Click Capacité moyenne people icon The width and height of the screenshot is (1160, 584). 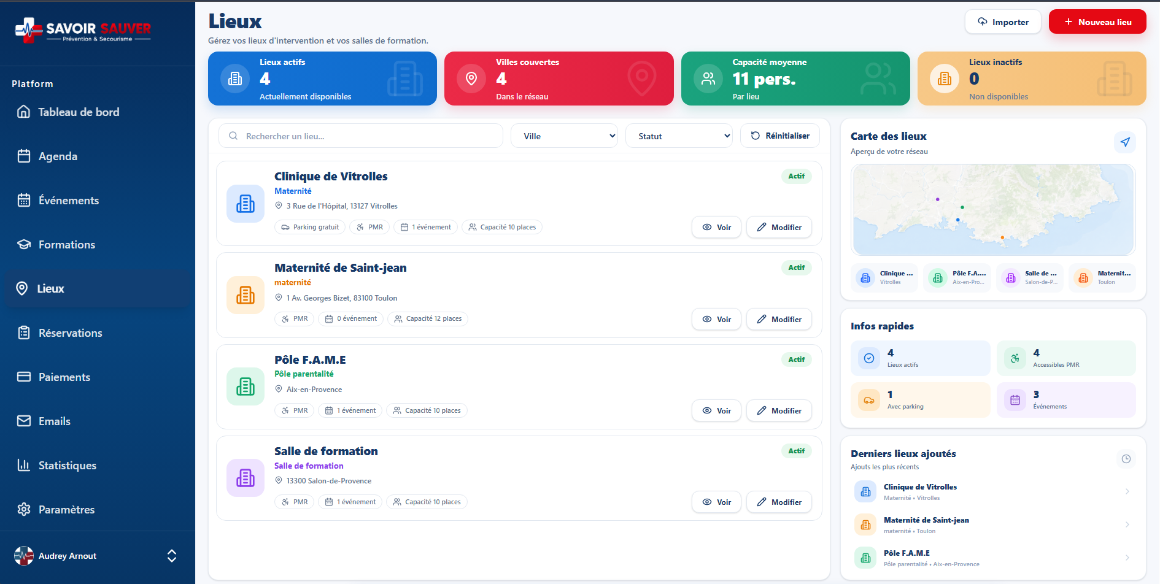click(x=708, y=79)
